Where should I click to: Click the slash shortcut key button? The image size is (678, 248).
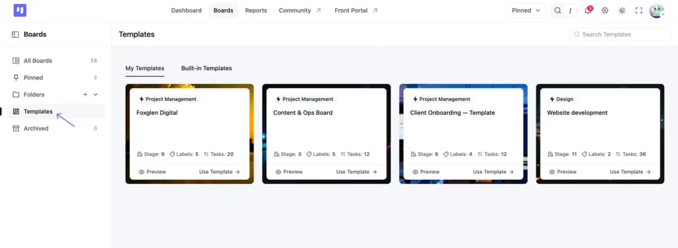point(570,11)
